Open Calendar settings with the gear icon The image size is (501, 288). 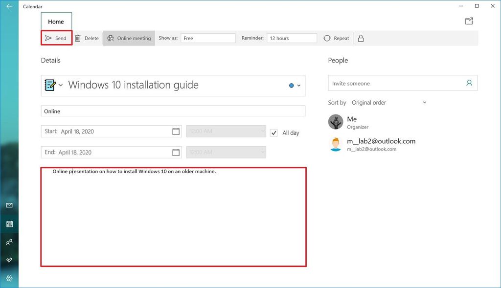[x=9, y=278]
